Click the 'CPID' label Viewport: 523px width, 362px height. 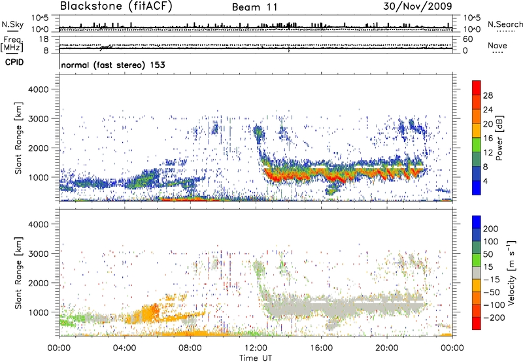click(14, 62)
